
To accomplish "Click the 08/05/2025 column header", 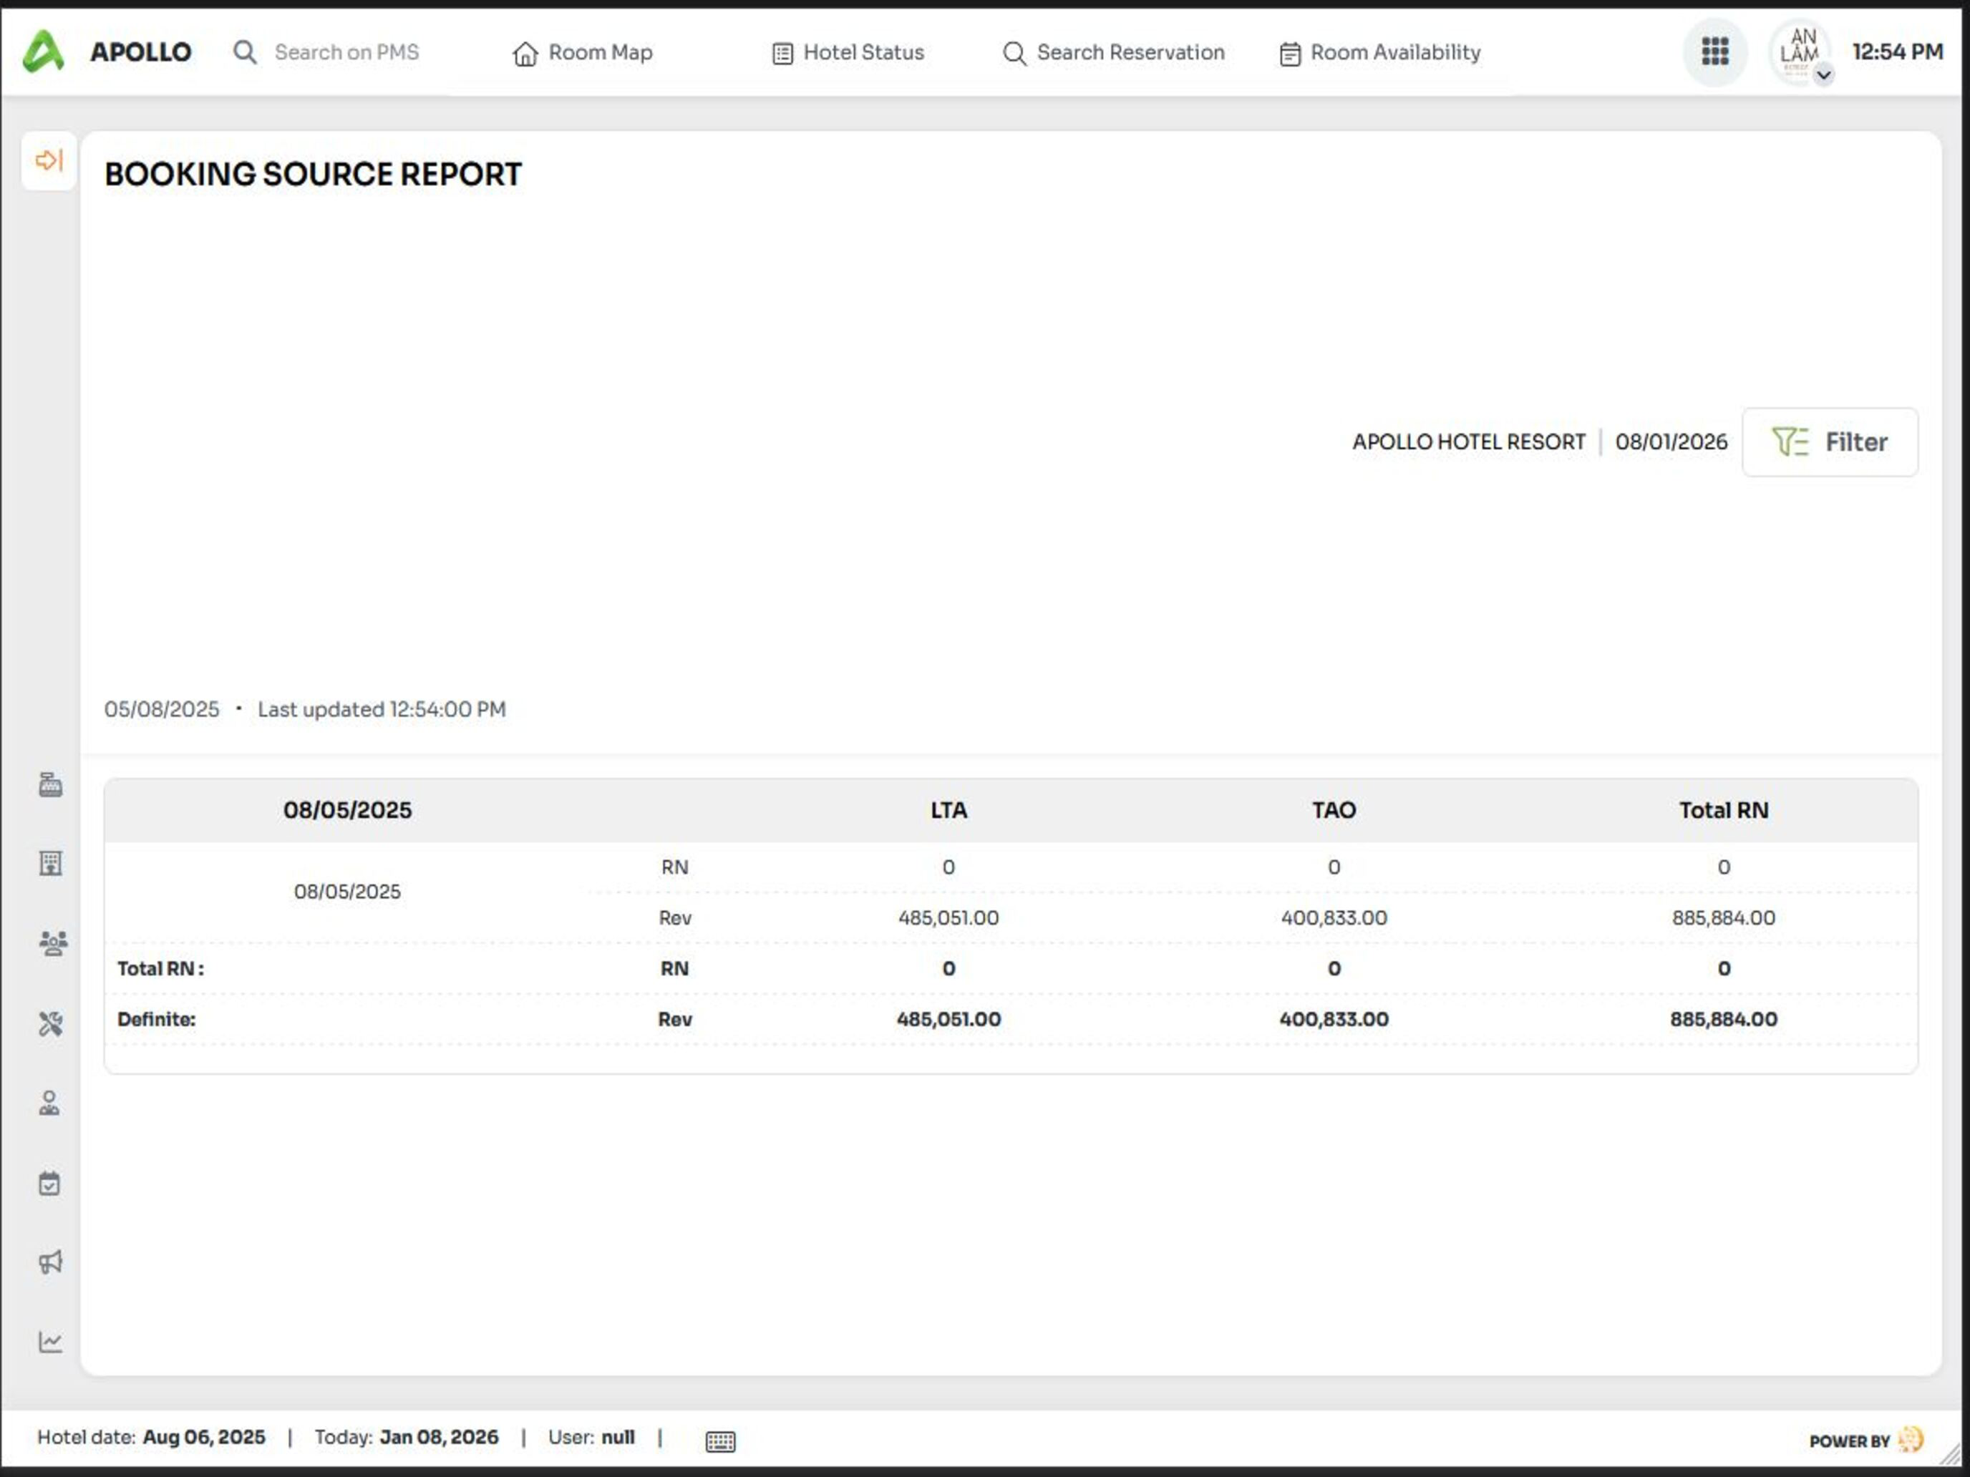I will [347, 810].
